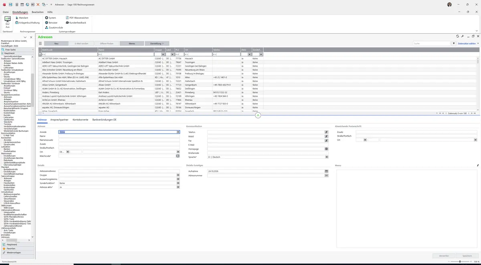The width and height of the screenshot is (481, 265).
Task: Click the wrench settings icon in Adressen header
Action: click(x=463, y=37)
